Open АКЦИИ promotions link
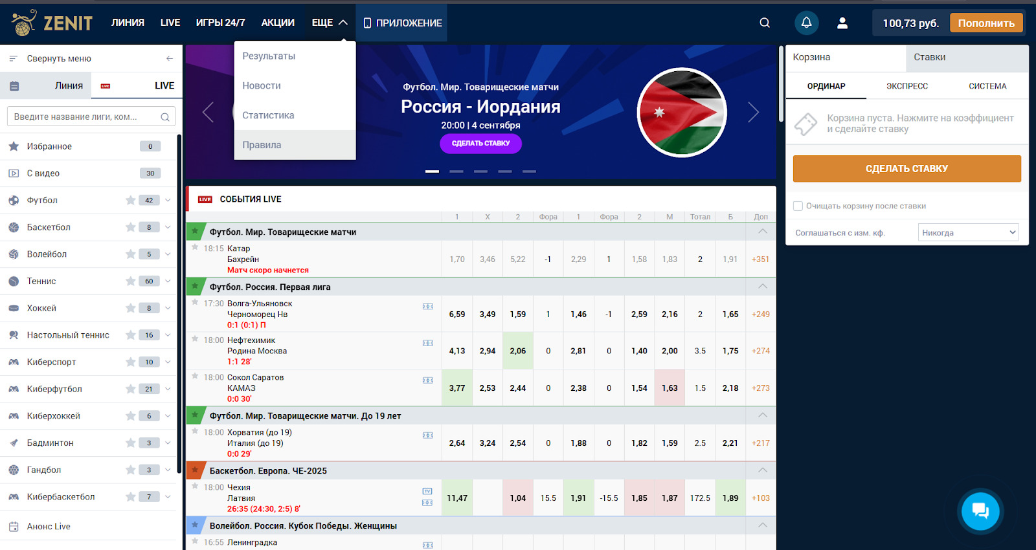This screenshot has height=550, width=1036. (x=278, y=23)
